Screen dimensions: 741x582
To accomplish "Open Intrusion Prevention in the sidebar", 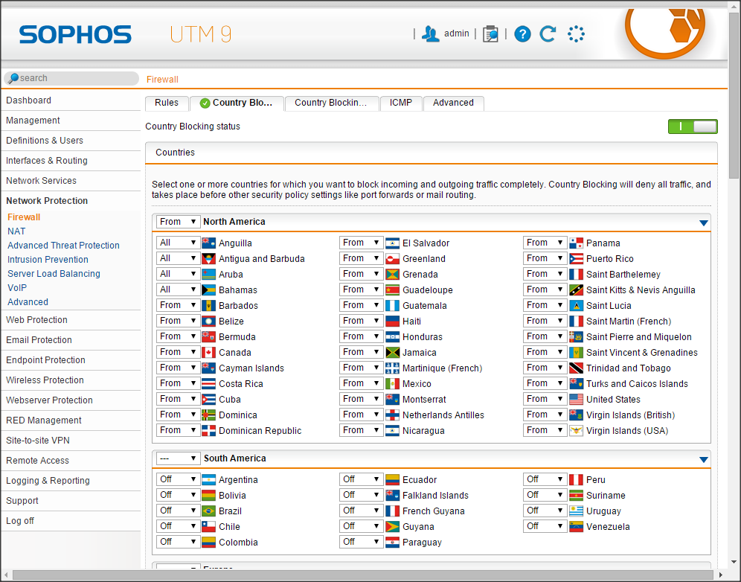I will pos(48,260).
